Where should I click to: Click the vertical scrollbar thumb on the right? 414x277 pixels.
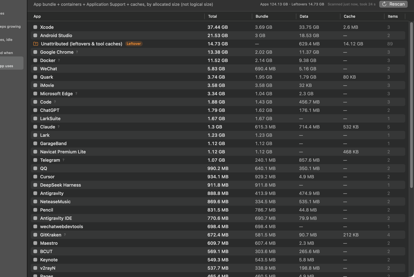click(x=411, y=105)
